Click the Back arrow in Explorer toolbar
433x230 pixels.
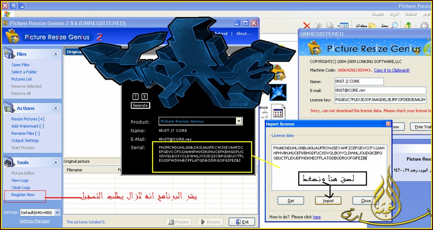coord(424,26)
